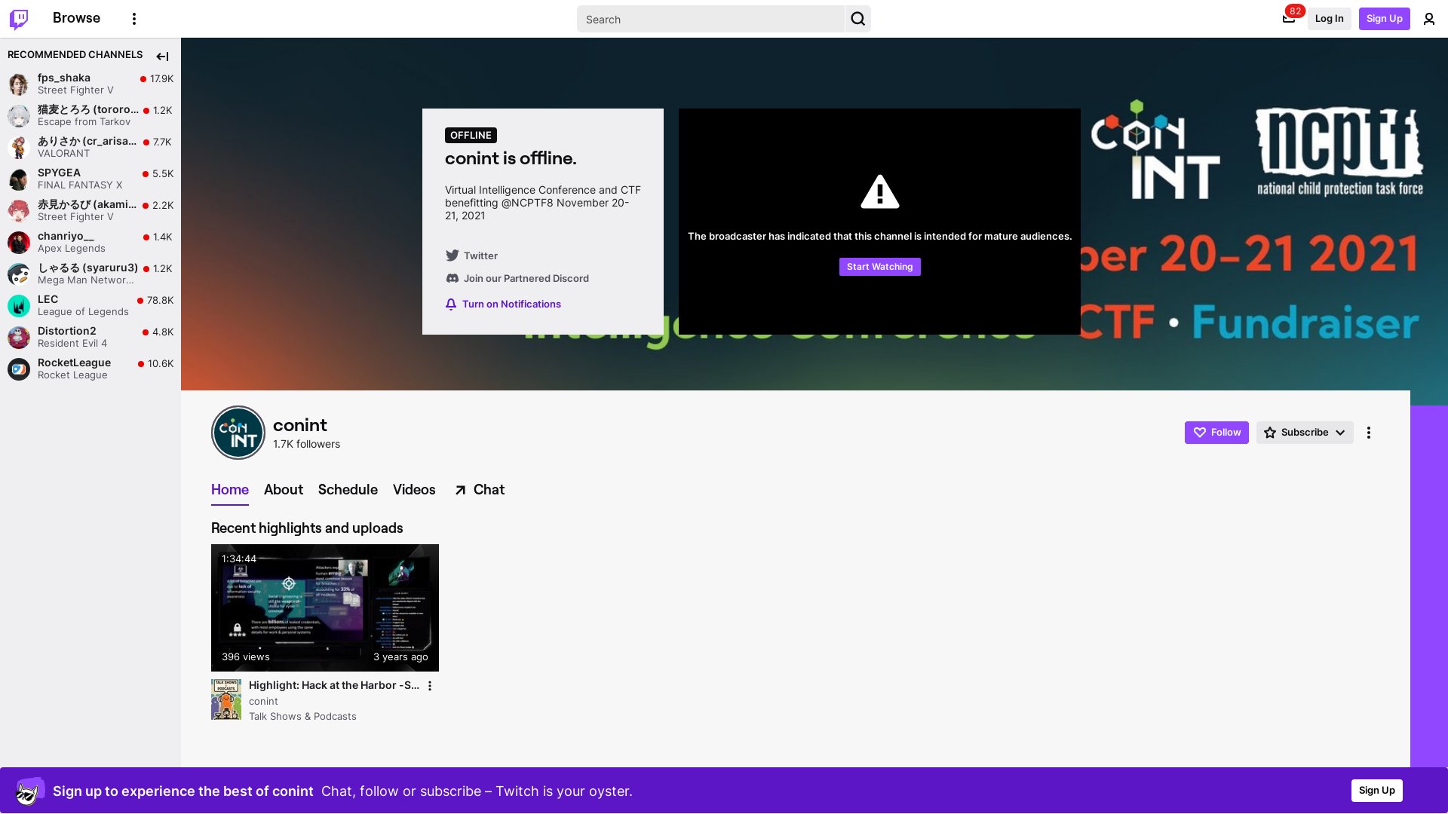Open the Hack at the Harbor video thumbnail
Screen dimensions: 1448x814
click(x=325, y=607)
